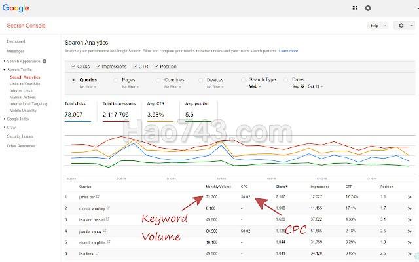Open Links to Your Site in sidebar
This screenshot has width=419, height=262.
click(x=25, y=84)
